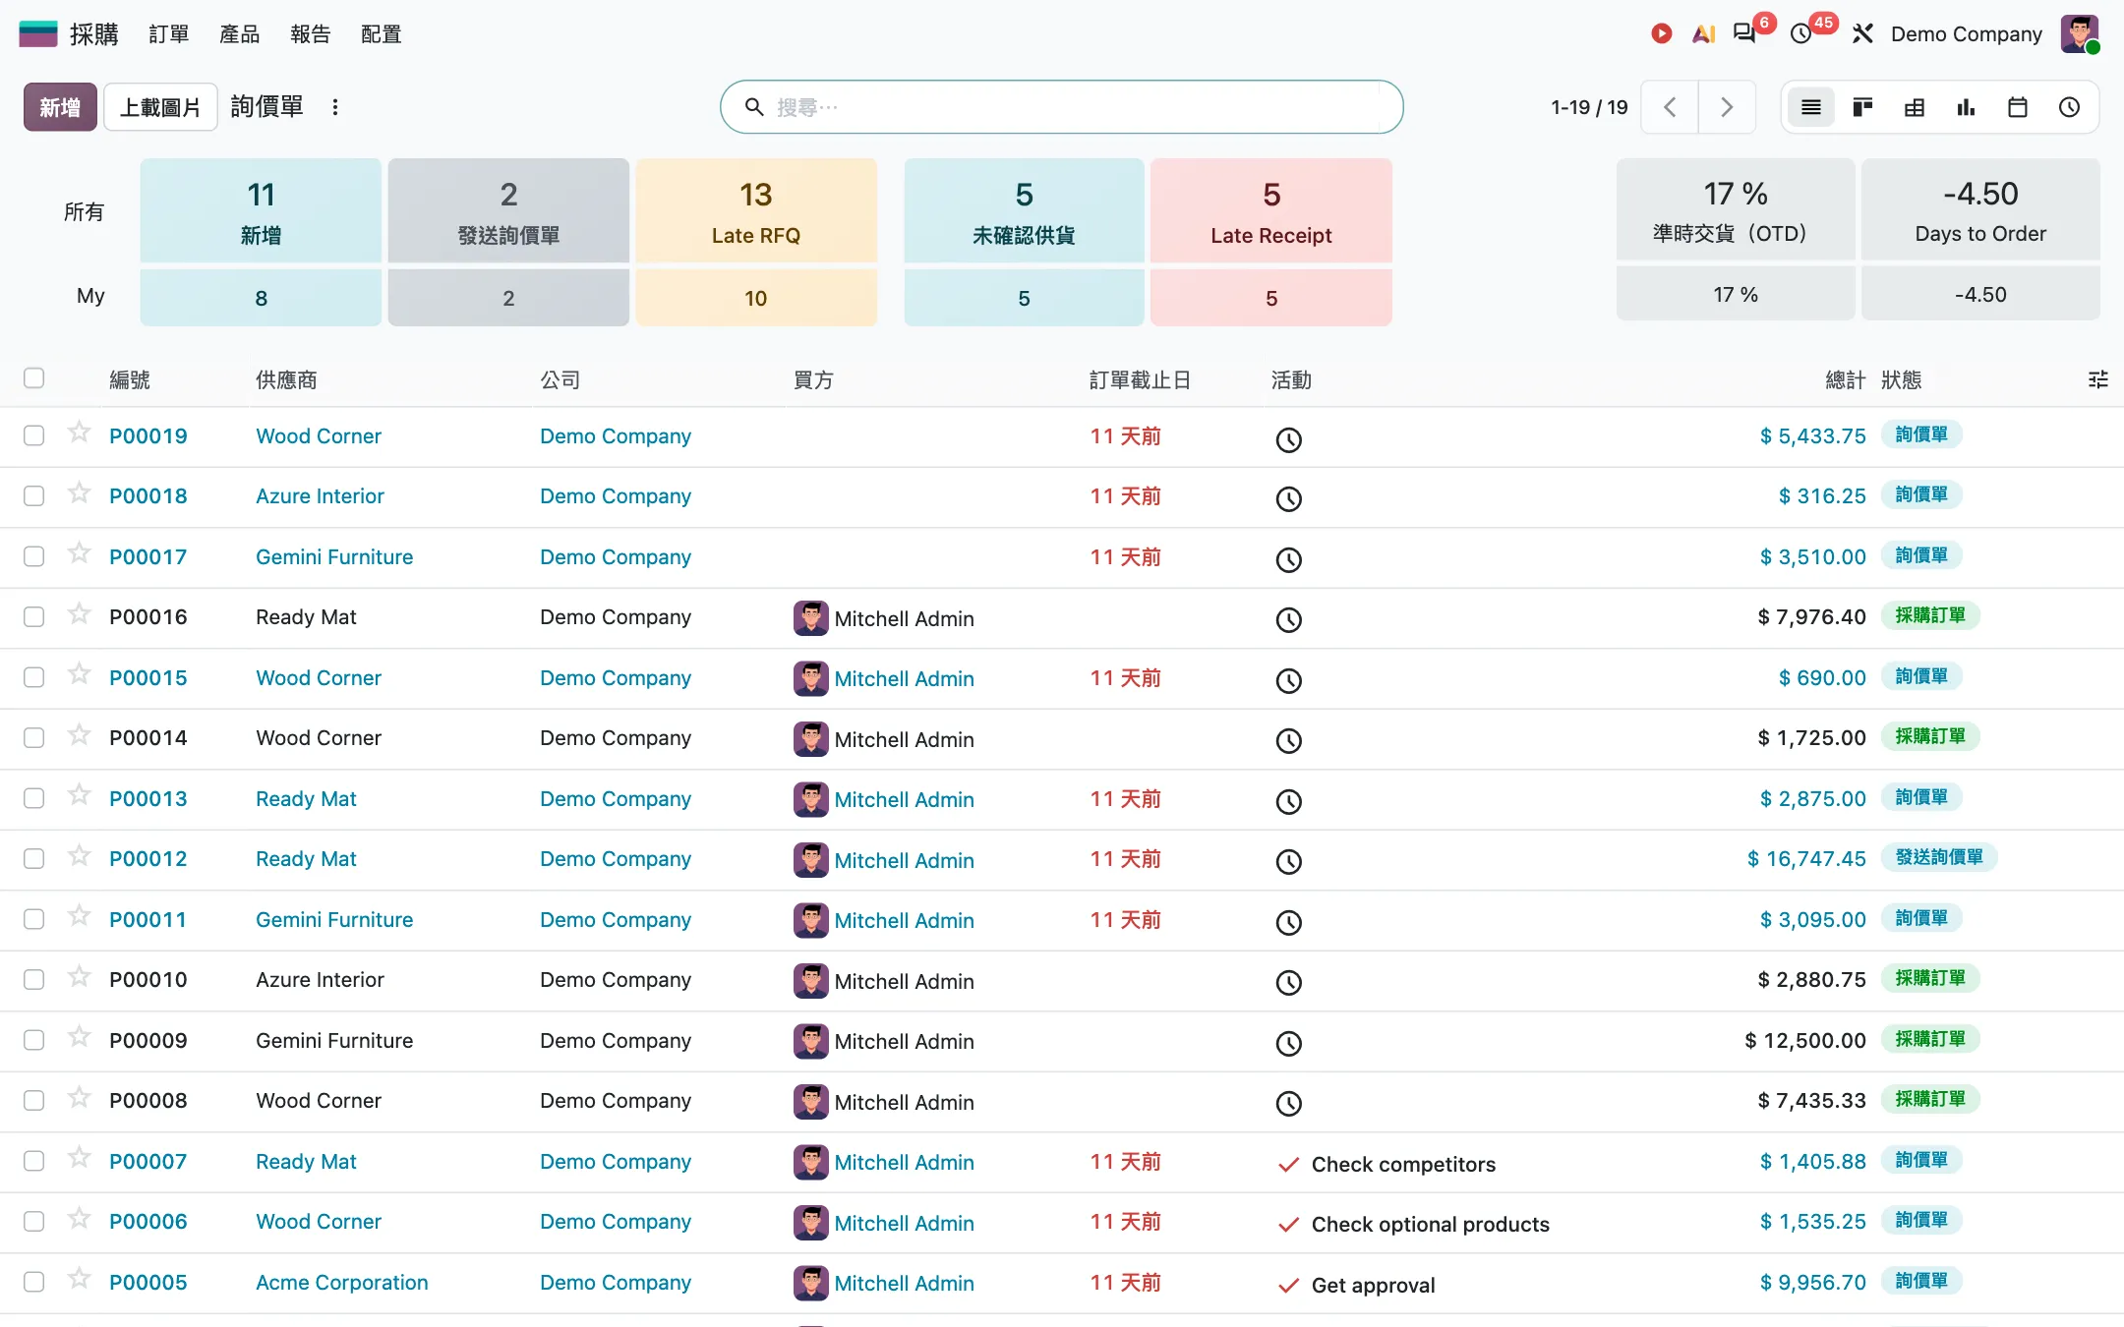Filter by the 5 Late Receipt card
2124x1327 pixels.
pyautogui.click(x=1271, y=210)
